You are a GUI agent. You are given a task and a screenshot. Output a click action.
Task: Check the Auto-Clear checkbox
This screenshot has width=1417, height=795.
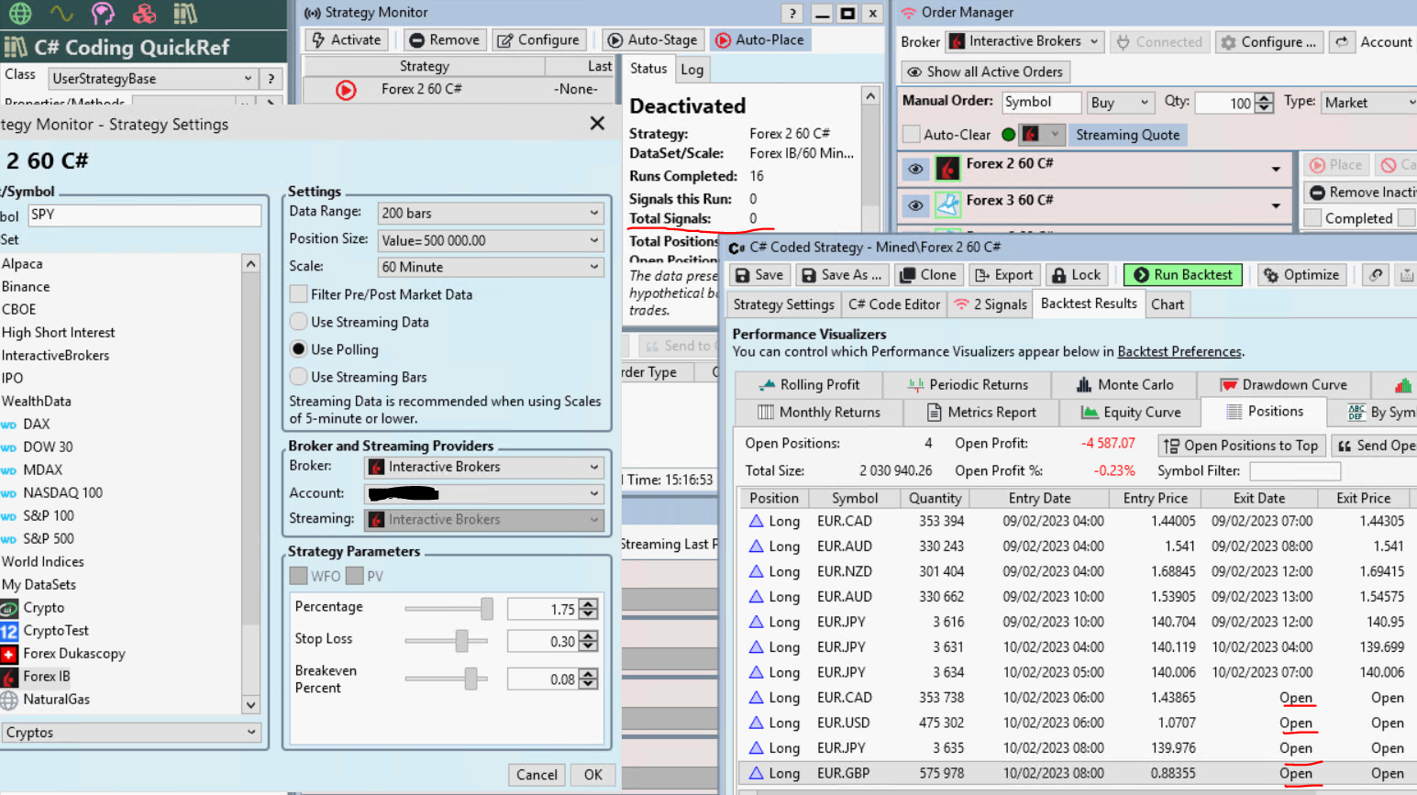tap(912, 135)
